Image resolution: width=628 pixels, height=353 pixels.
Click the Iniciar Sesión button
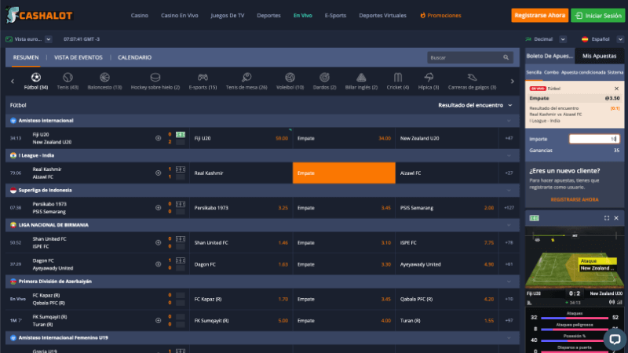pyautogui.click(x=598, y=16)
